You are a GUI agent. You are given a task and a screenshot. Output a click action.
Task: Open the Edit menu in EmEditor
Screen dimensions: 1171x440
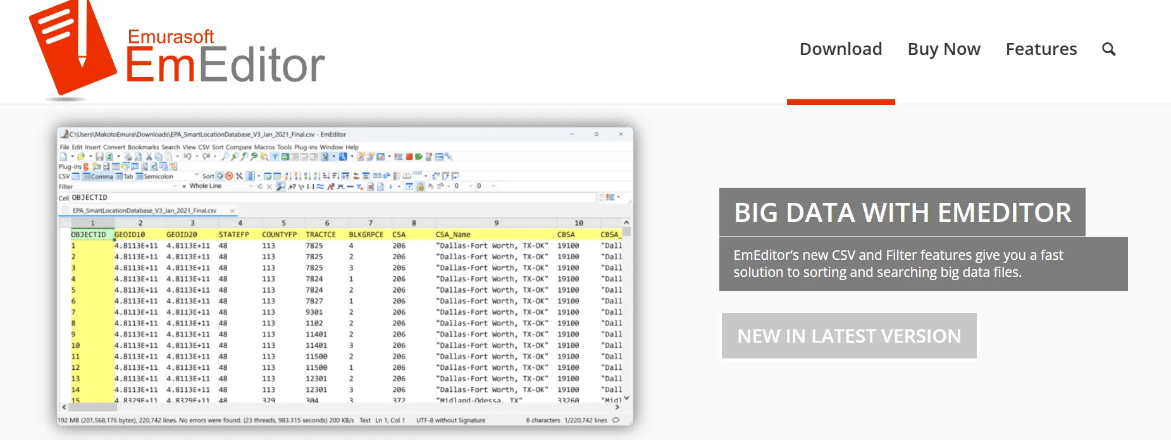tap(77, 147)
